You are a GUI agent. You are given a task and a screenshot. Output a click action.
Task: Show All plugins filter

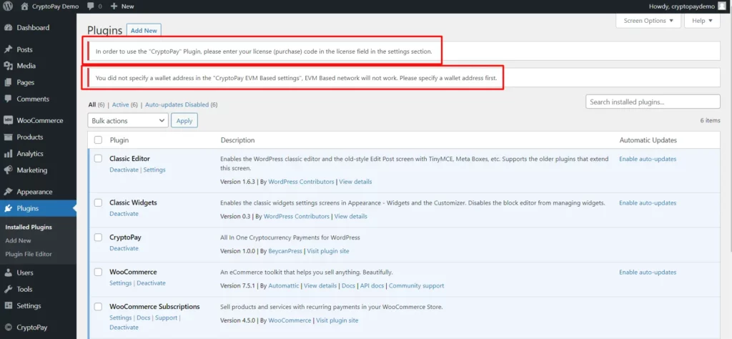[x=92, y=104]
